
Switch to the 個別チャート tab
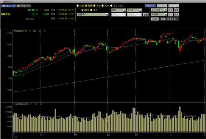(x=8, y=6)
